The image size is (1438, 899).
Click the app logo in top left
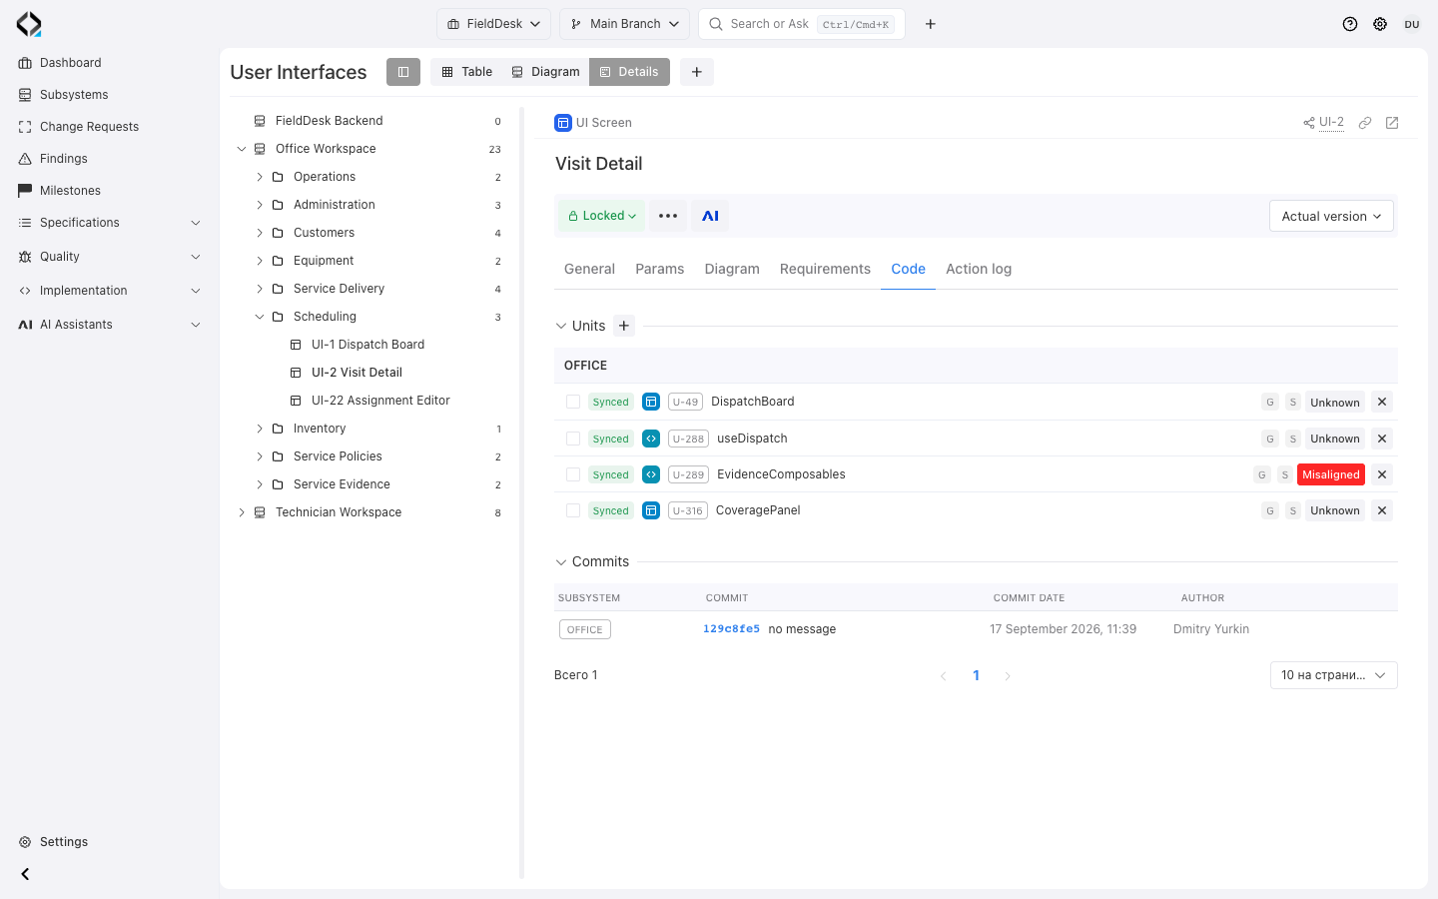pyautogui.click(x=29, y=24)
